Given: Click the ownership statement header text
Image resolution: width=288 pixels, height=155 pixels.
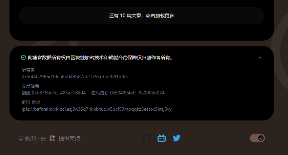Looking at the screenshot, I should pyautogui.click(x=101, y=58).
